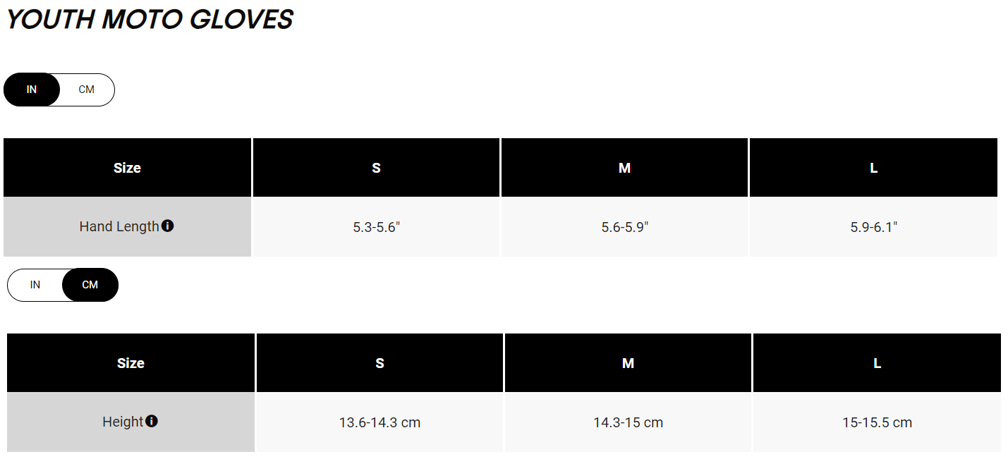Click the M column header in Height table

pyautogui.click(x=628, y=363)
